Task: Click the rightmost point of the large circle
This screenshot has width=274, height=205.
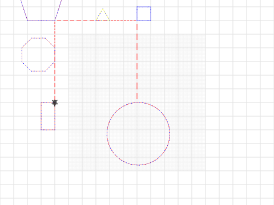Action: pos(170,134)
